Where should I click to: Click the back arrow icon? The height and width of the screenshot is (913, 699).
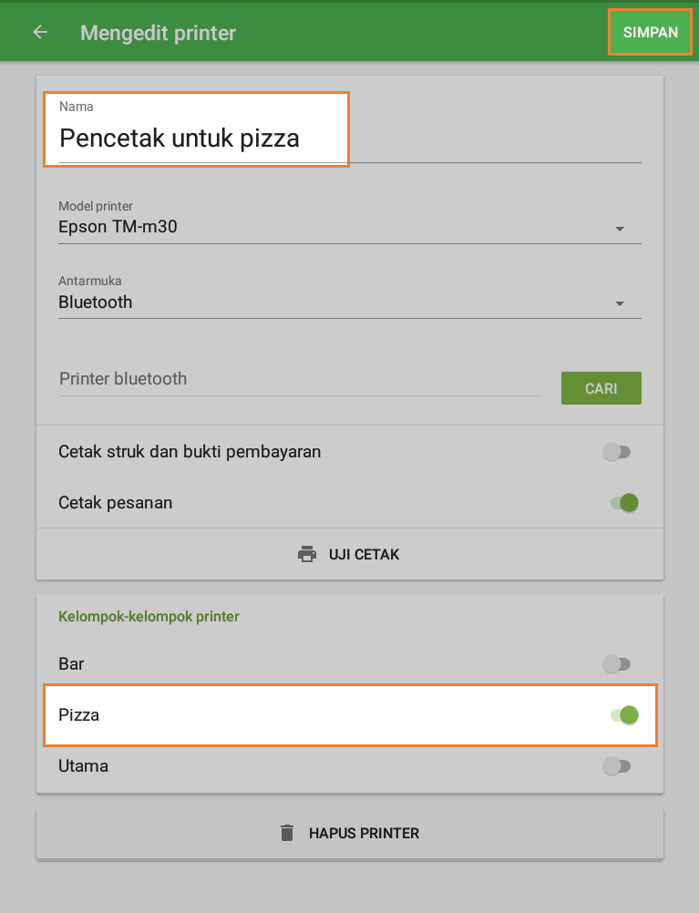pos(40,33)
